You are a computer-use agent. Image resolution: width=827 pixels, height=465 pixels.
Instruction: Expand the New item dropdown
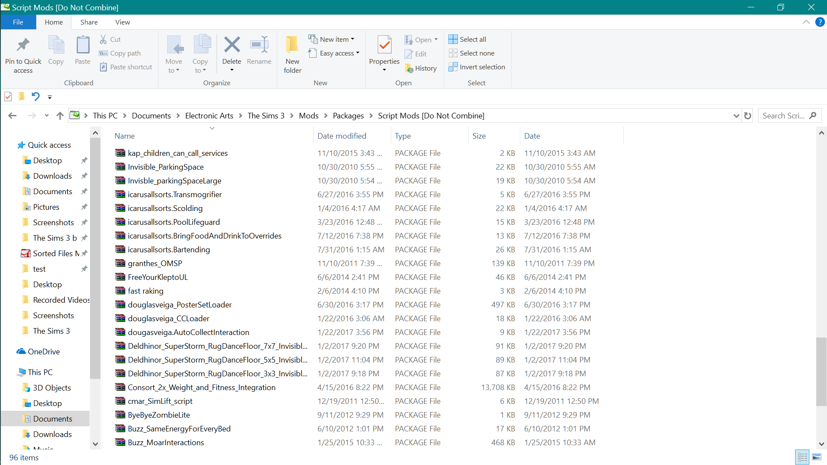click(332, 39)
